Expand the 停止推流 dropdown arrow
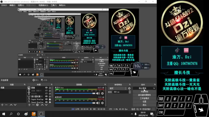This screenshot has width=209, height=117. (x=154, y=88)
